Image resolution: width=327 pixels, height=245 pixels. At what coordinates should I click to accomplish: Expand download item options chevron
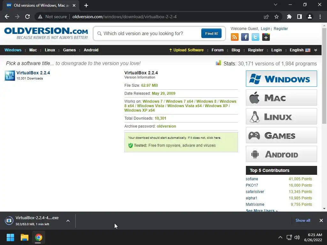click(x=68, y=221)
